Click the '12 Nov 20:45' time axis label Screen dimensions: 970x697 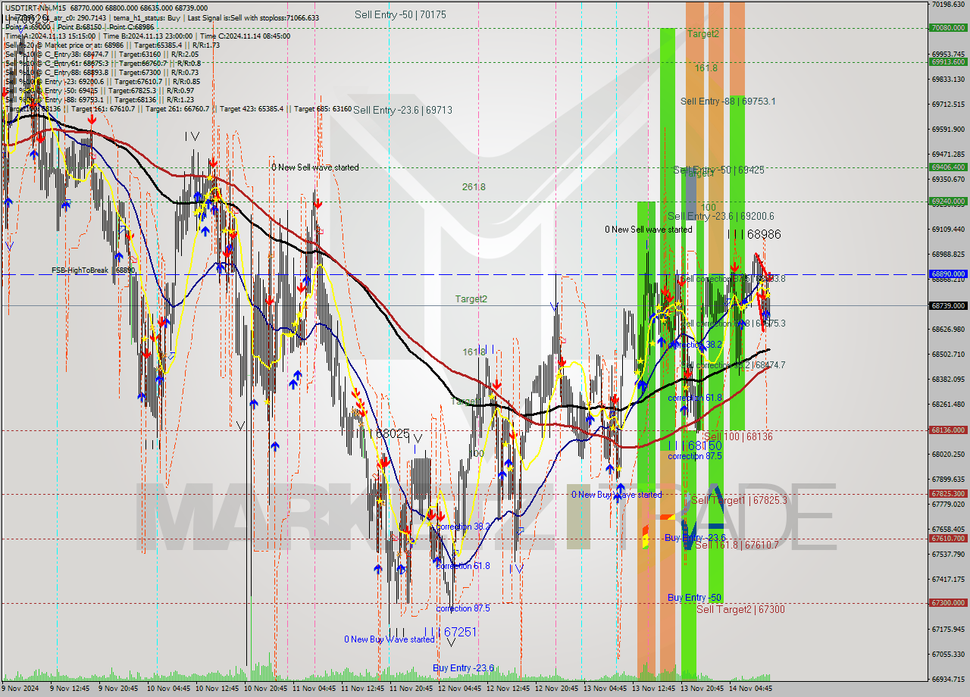(556, 689)
